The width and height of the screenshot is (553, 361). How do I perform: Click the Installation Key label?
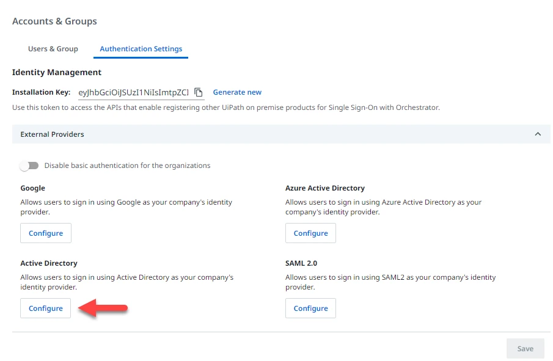click(42, 92)
